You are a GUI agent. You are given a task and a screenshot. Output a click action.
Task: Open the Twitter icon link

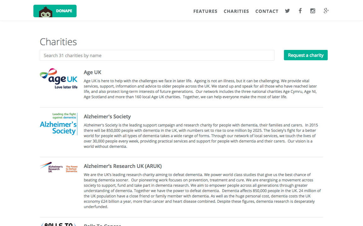click(287, 11)
